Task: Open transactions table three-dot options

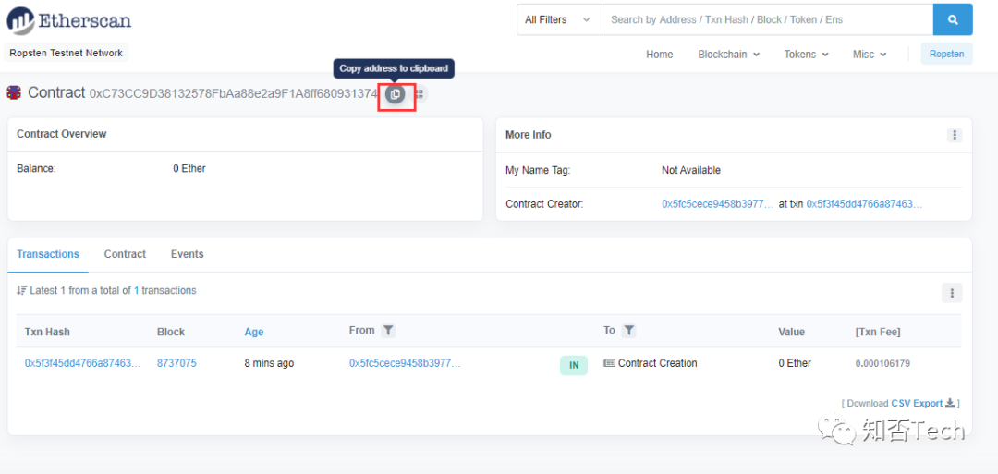Action: pos(952,293)
